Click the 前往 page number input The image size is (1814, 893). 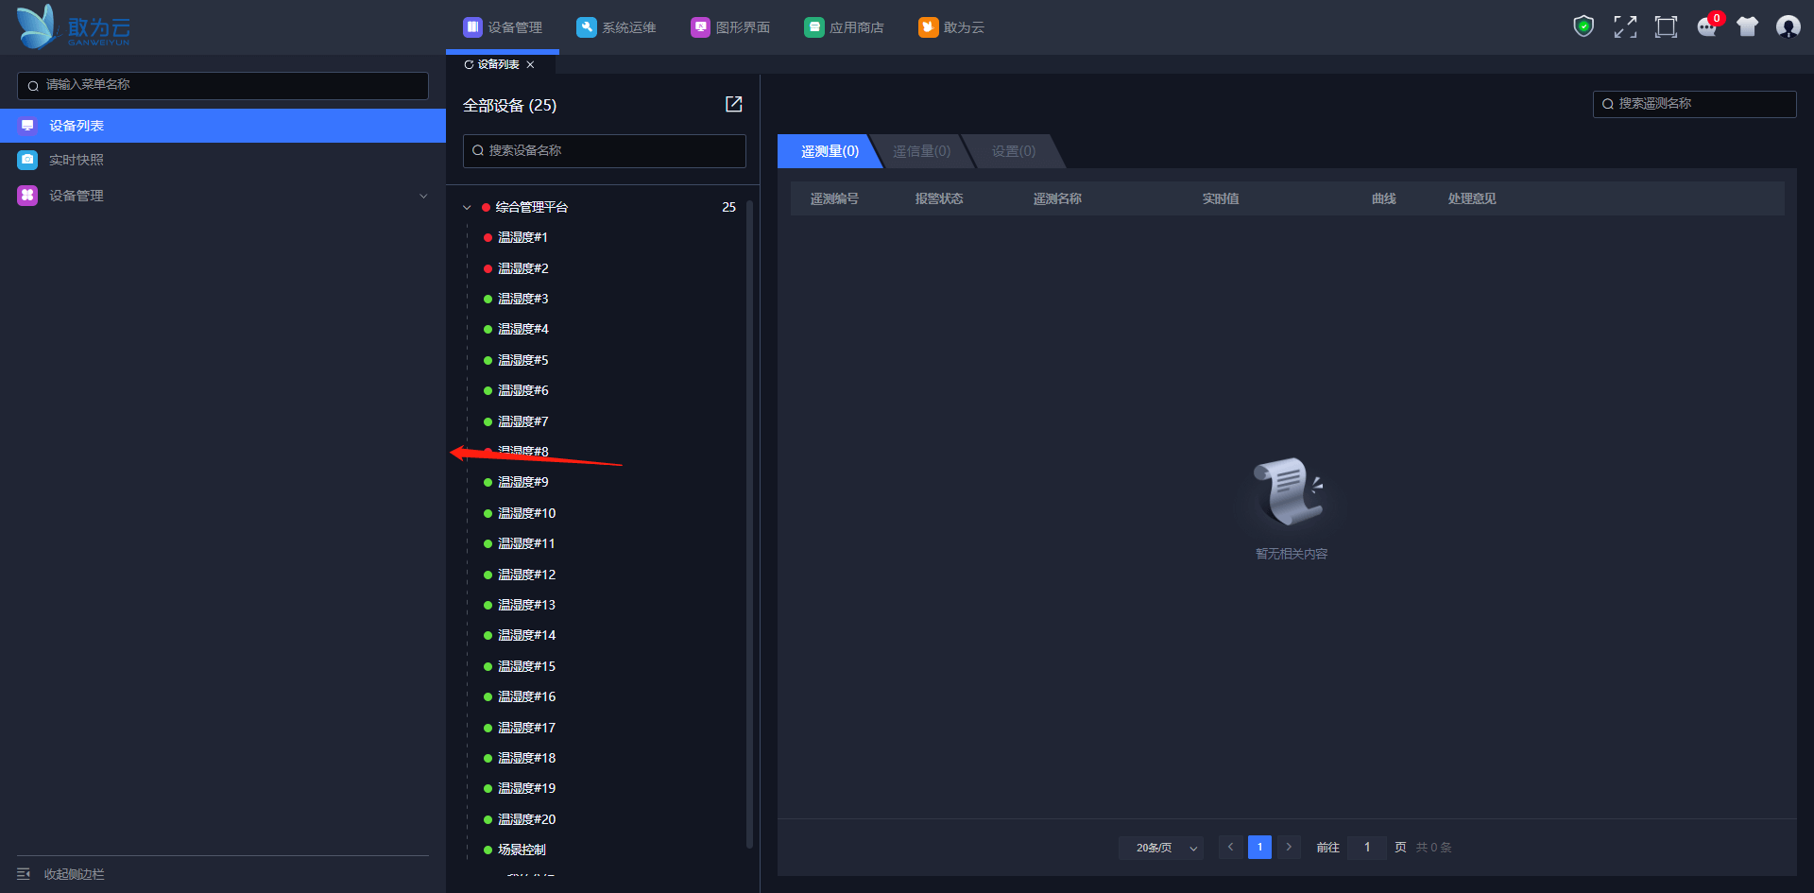(1366, 847)
